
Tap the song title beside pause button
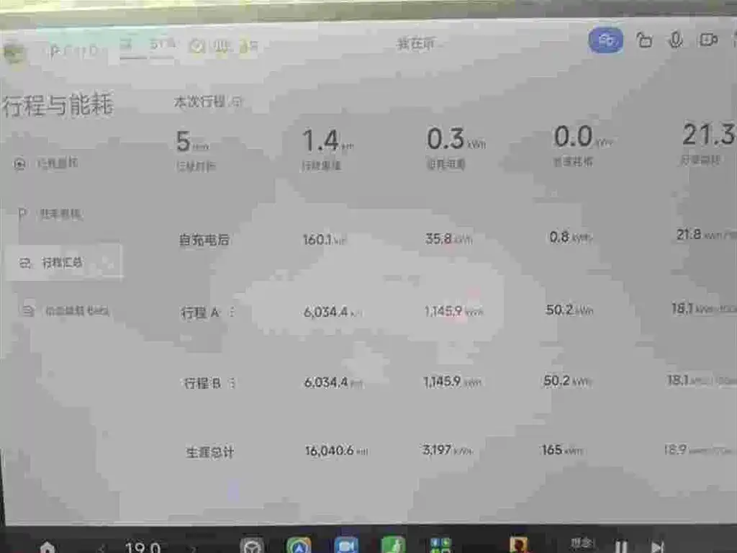[582, 544]
